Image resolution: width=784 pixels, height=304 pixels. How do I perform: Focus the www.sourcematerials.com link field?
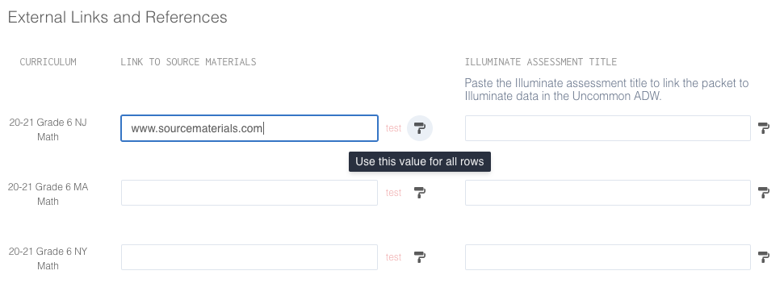pyautogui.click(x=249, y=128)
